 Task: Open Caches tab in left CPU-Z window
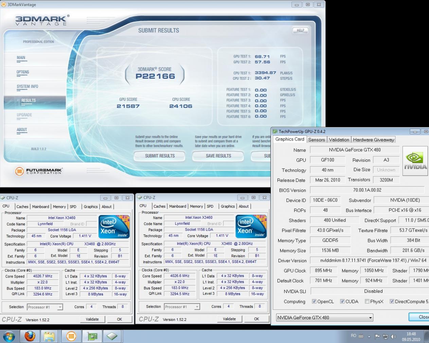pyautogui.click(x=22, y=207)
